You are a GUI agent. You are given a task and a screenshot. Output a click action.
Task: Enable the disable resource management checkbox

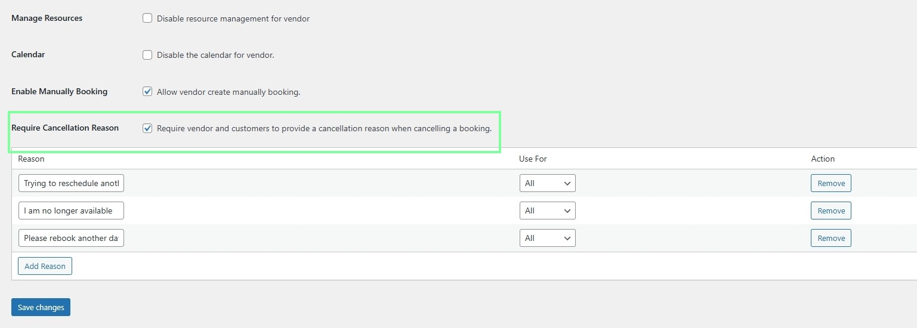point(147,18)
